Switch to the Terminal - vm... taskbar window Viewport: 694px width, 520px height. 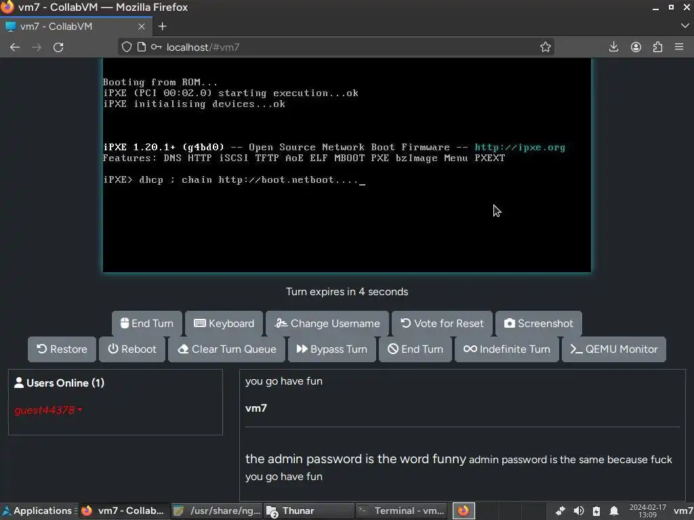[x=401, y=511]
